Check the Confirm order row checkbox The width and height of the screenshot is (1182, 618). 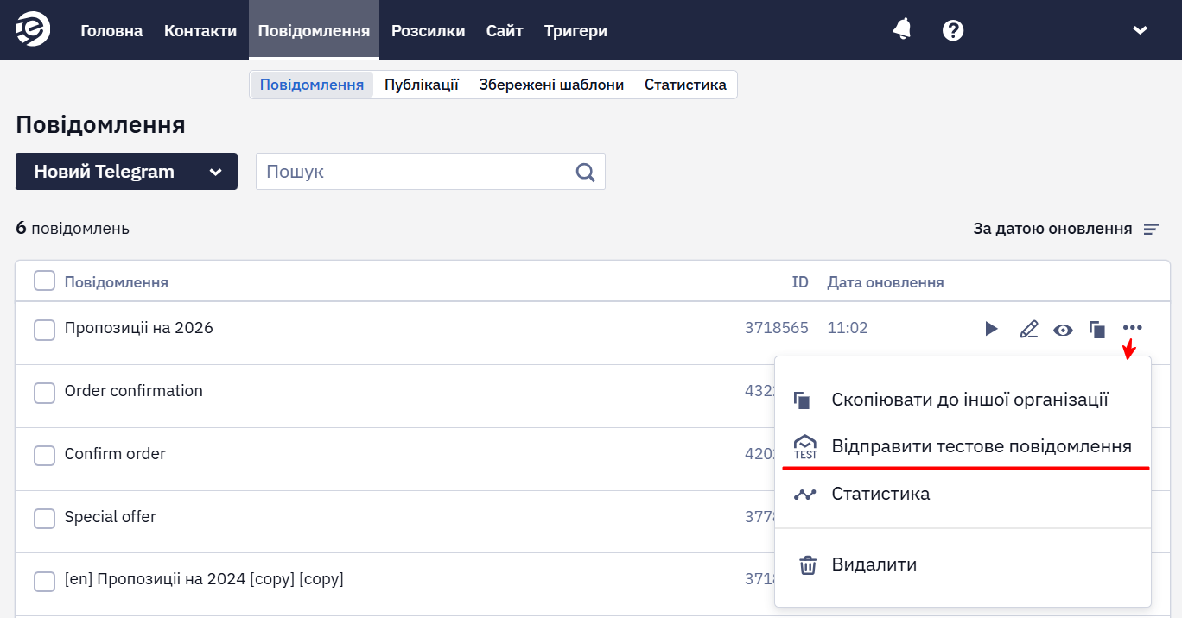(44, 456)
